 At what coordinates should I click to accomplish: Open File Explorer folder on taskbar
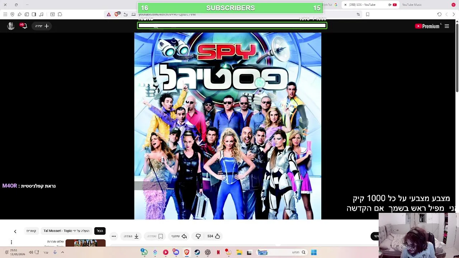[x=239, y=252]
